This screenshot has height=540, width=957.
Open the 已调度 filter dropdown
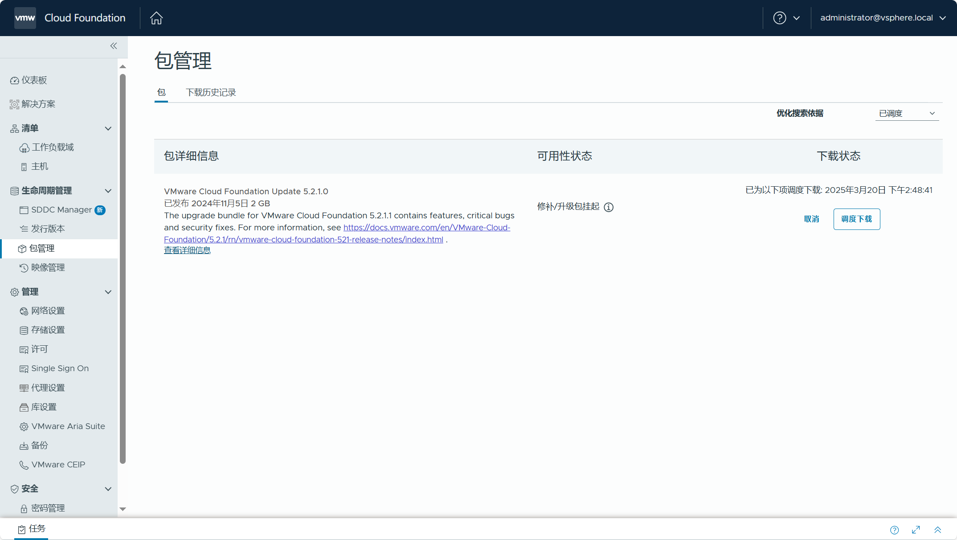pyautogui.click(x=907, y=114)
